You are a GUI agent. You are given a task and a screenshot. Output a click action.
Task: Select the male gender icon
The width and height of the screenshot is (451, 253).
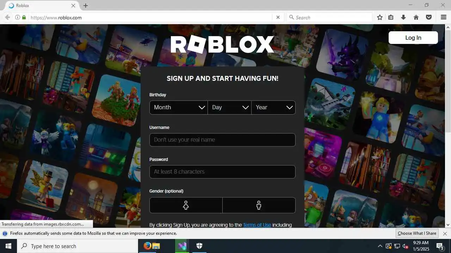259,205
